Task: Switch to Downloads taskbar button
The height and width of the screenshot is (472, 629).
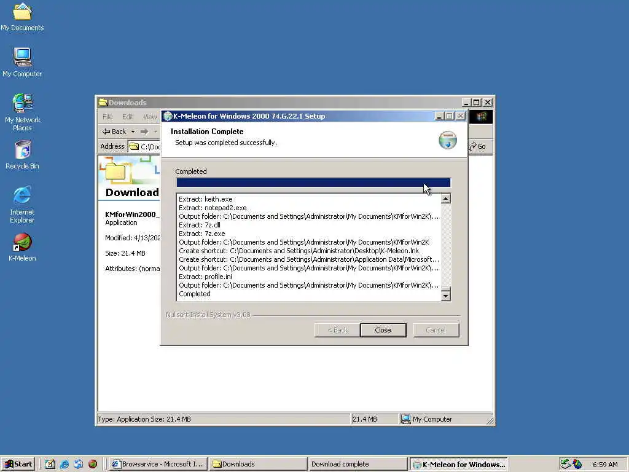Action: pos(258,464)
